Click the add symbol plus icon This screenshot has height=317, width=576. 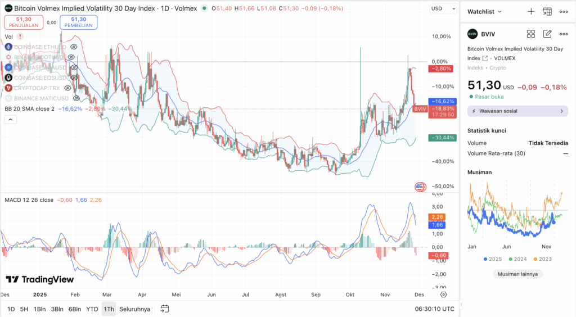531,11
